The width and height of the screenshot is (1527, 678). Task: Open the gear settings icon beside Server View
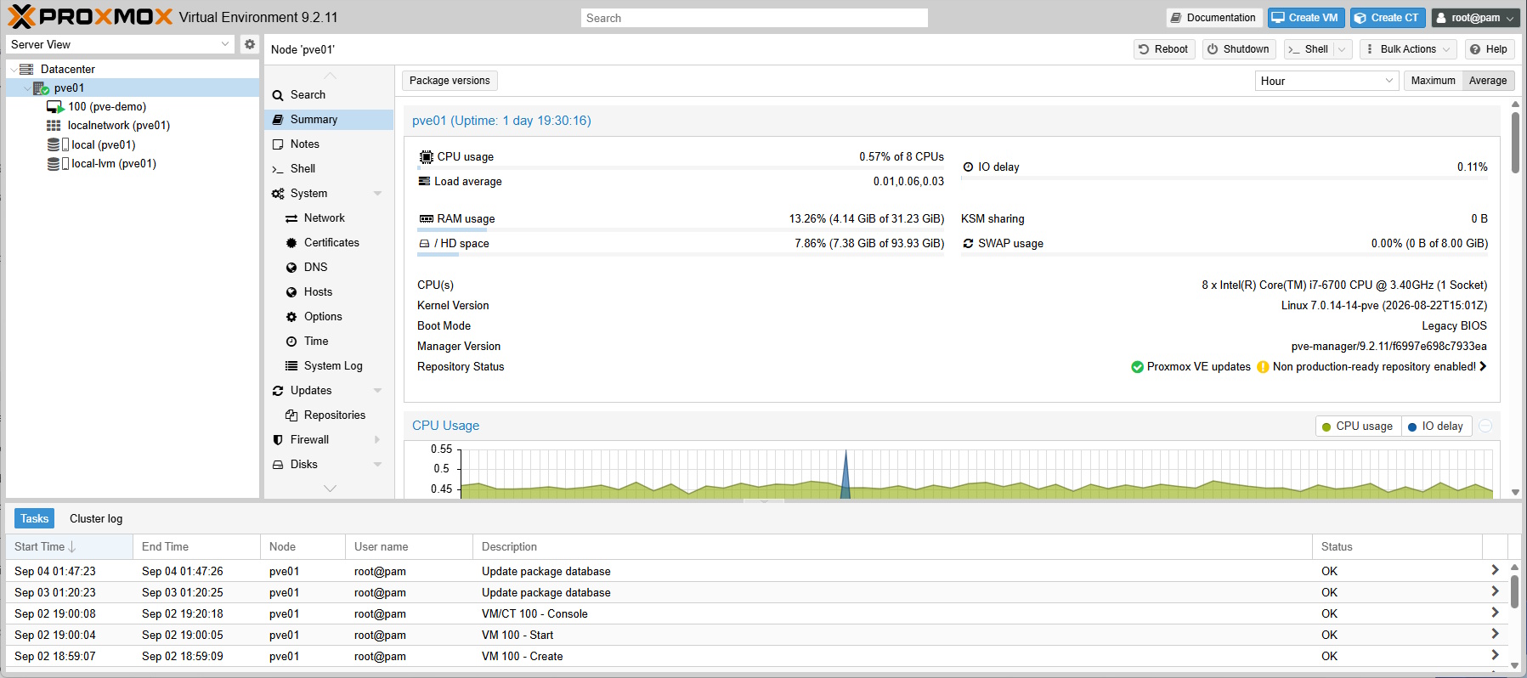pyautogui.click(x=249, y=44)
